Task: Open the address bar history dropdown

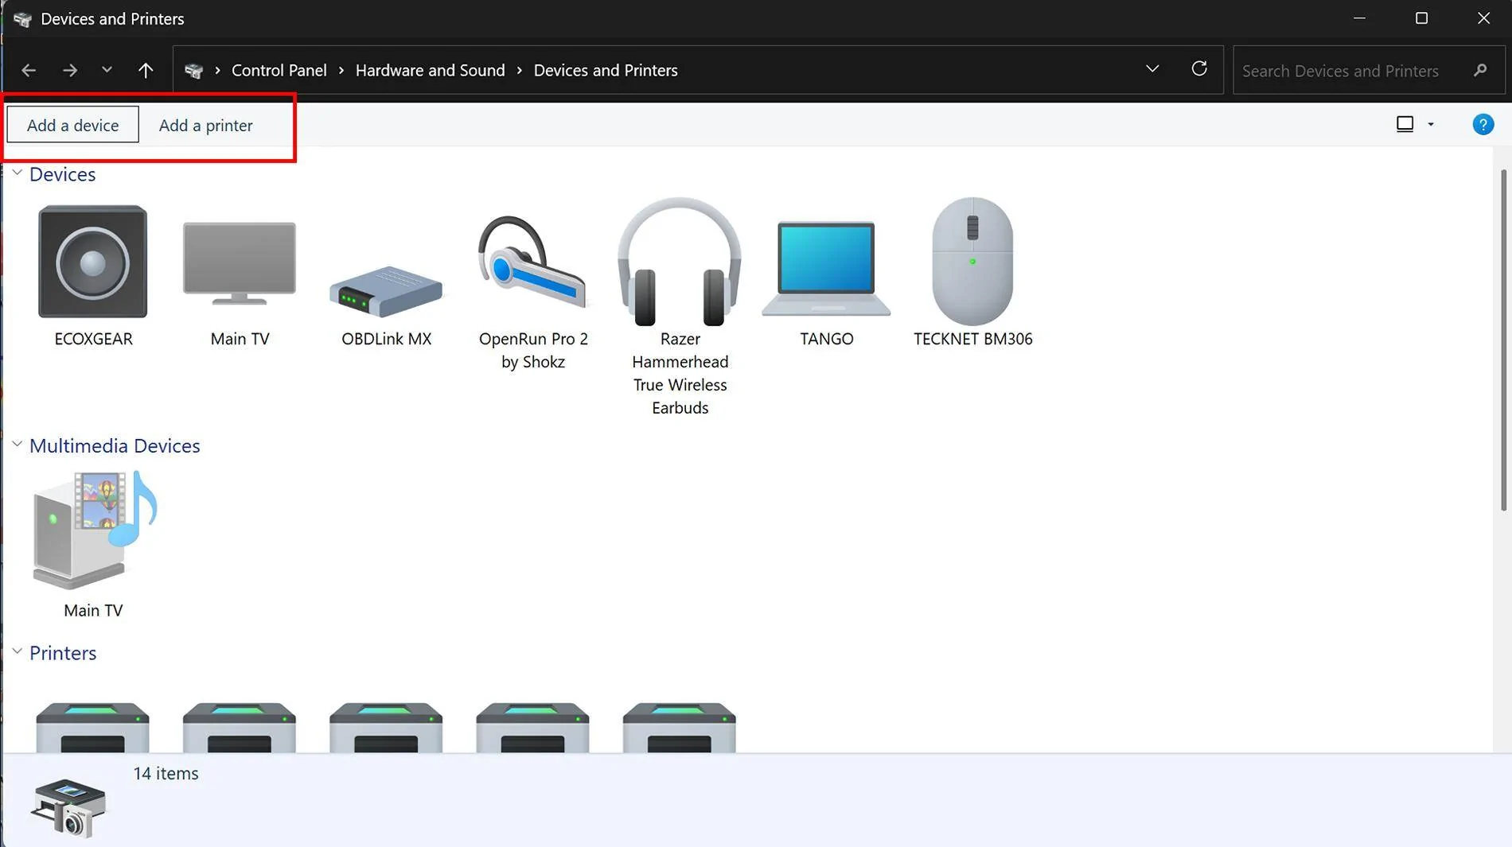Action: point(1152,69)
